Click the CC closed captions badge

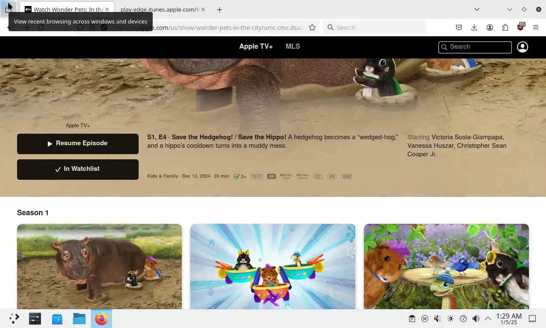[318, 176]
